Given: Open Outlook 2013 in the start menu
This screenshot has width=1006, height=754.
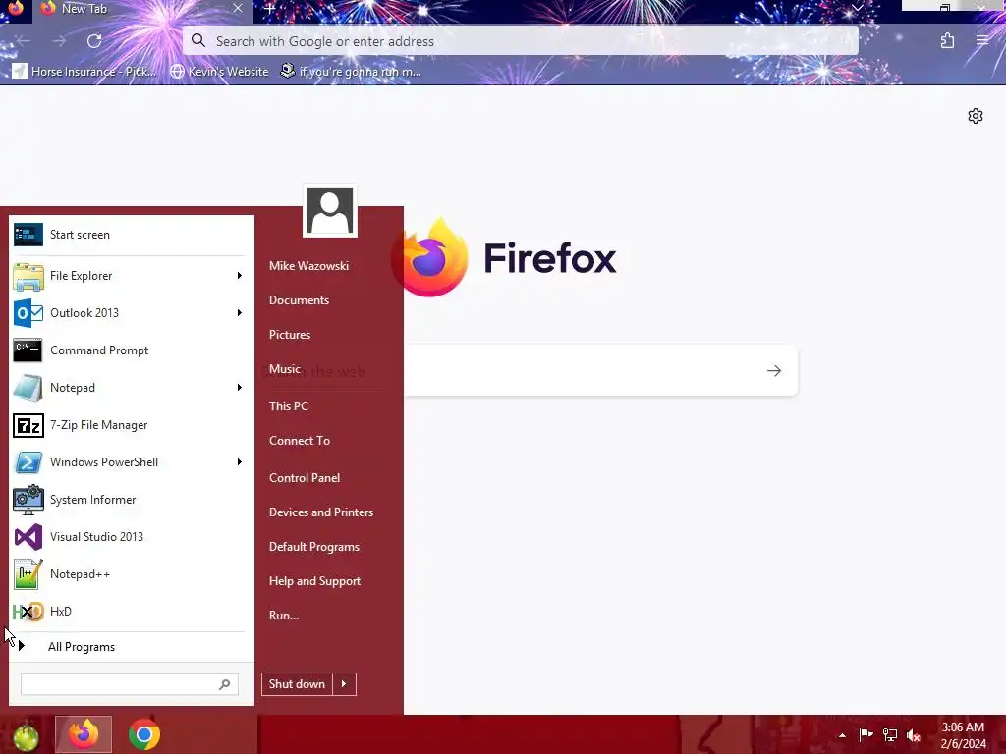Looking at the screenshot, I should [x=131, y=313].
